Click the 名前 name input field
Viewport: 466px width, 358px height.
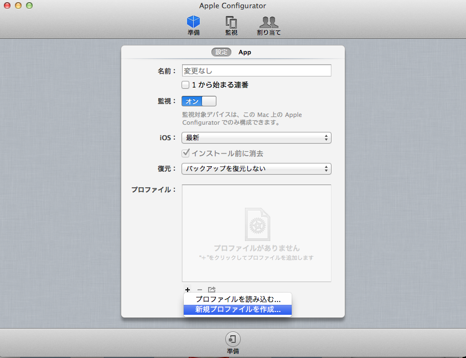click(256, 70)
